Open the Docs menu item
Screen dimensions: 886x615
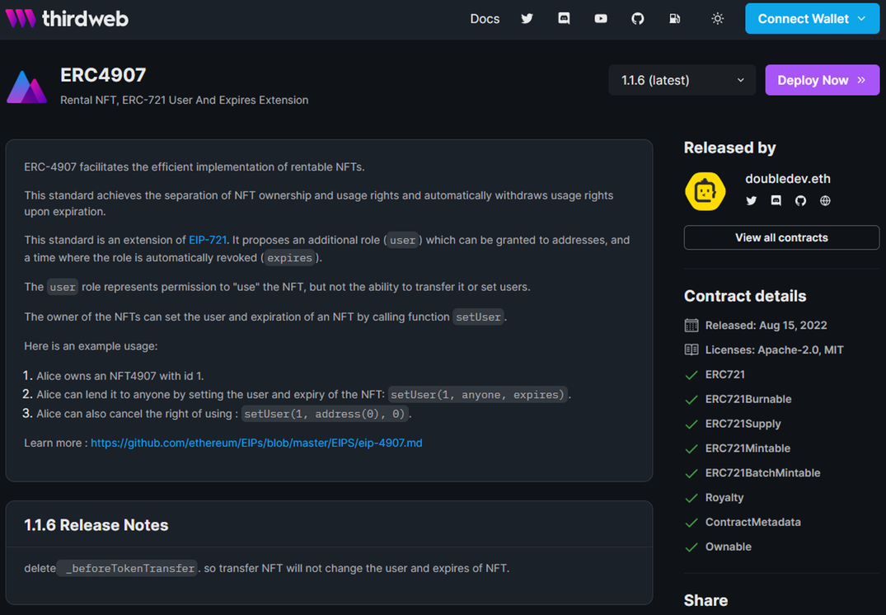[x=485, y=18]
